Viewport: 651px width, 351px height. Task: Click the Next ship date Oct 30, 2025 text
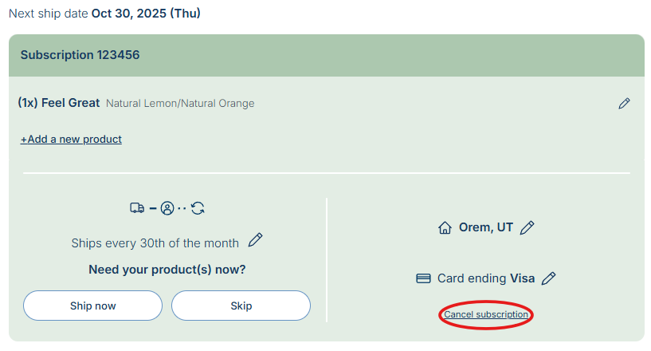[104, 14]
